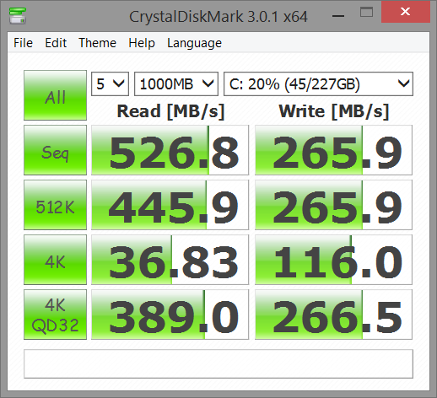
Task: Click the CrystalDiskMark app icon in title bar
Action: (x=18, y=16)
